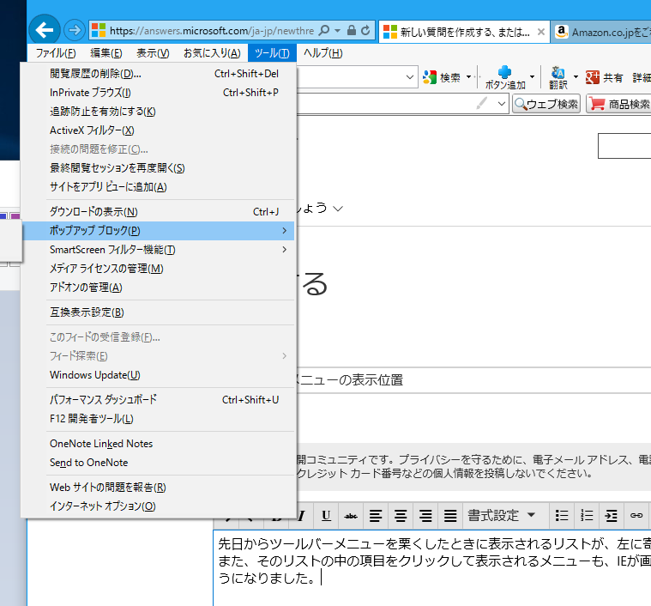The width and height of the screenshot is (651, 606).
Task: Click the search magnifier in address bar
Action: tap(324, 30)
